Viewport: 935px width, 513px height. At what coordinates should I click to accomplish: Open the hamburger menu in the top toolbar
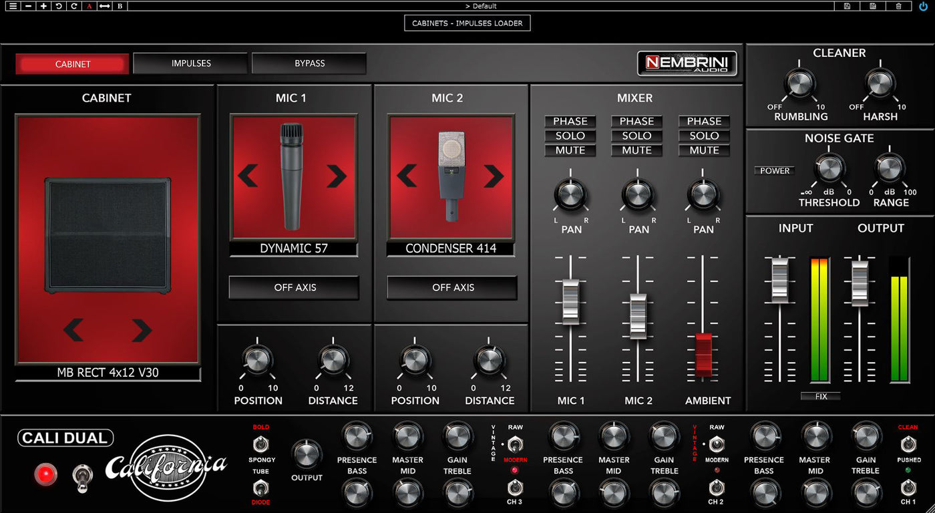pos(13,6)
